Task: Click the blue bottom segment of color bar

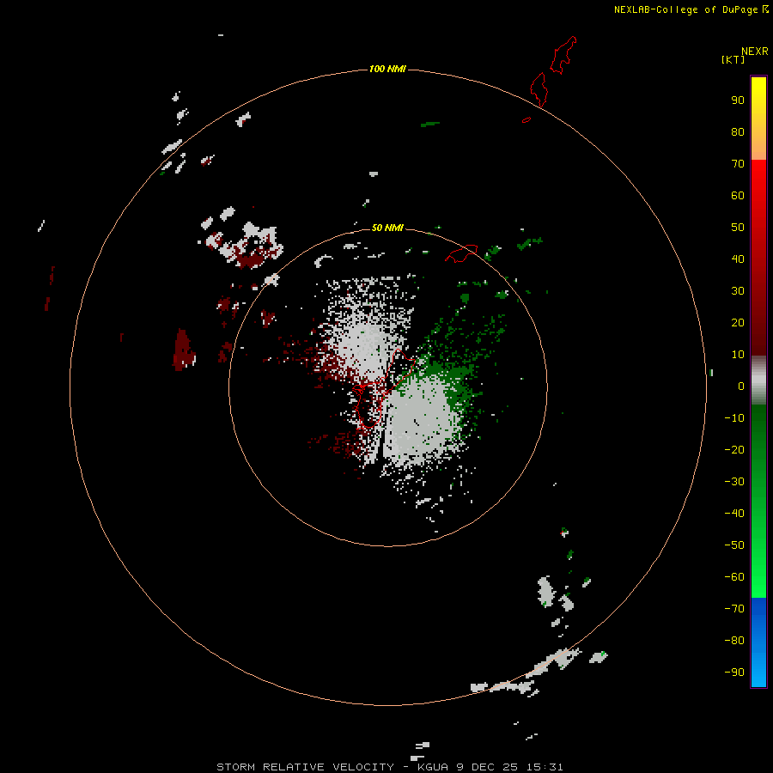Action: tap(758, 642)
